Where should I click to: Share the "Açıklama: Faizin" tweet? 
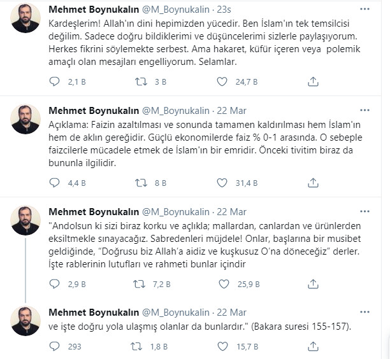[x=313, y=183]
